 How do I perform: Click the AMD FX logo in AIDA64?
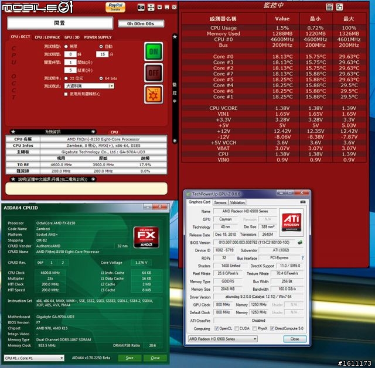click(x=146, y=237)
